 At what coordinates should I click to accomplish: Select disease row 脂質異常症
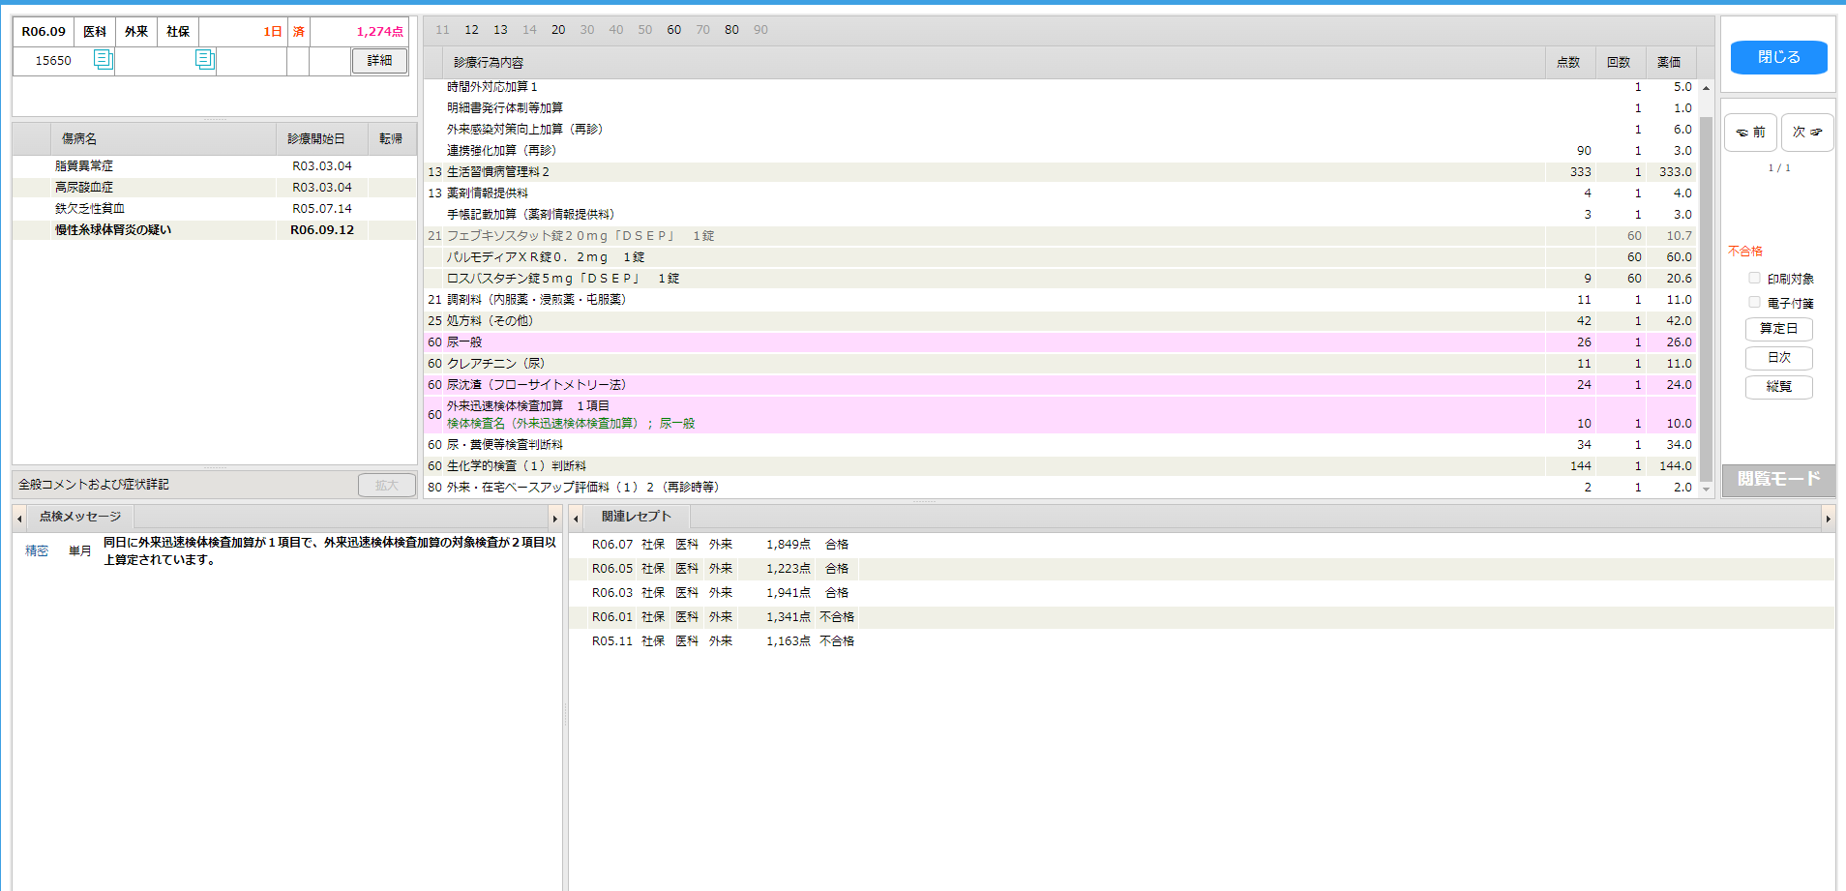click(x=214, y=166)
